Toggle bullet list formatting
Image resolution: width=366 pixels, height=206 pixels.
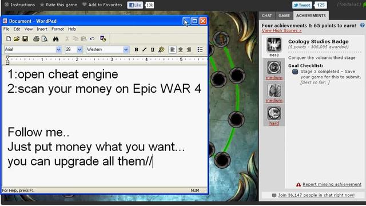click(200, 50)
